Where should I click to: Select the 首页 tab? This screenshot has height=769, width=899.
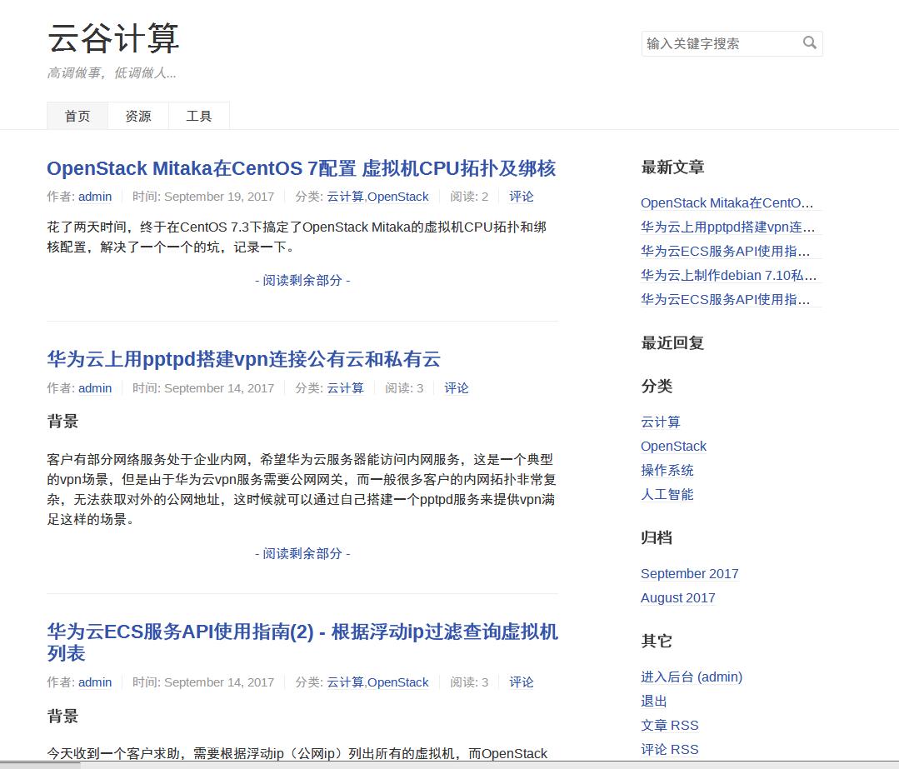(77, 116)
